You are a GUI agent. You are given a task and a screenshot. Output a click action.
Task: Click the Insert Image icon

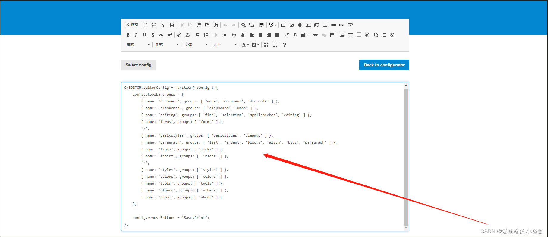click(342, 35)
